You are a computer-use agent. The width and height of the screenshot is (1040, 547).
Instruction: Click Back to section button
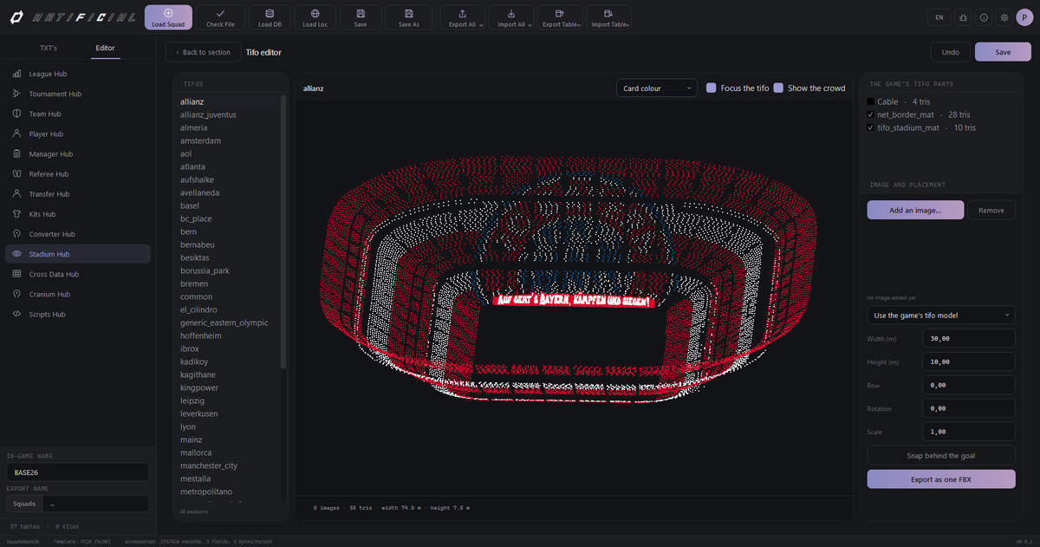coord(203,52)
